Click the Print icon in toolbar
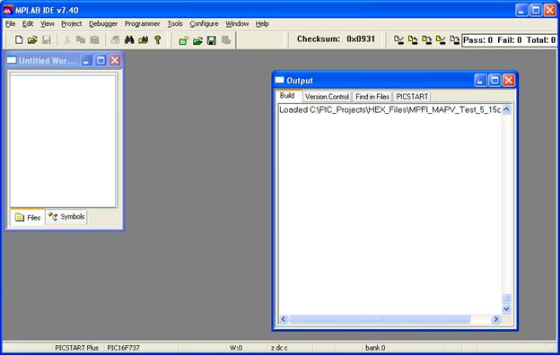The height and width of the screenshot is (355, 560). (115, 39)
